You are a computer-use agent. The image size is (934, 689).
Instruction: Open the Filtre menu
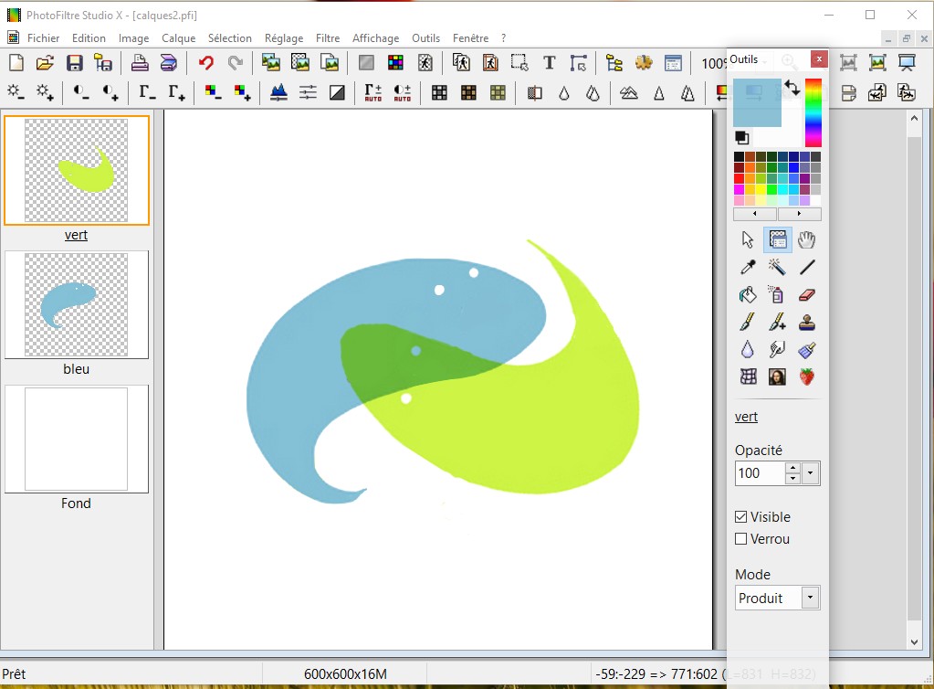(328, 38)
